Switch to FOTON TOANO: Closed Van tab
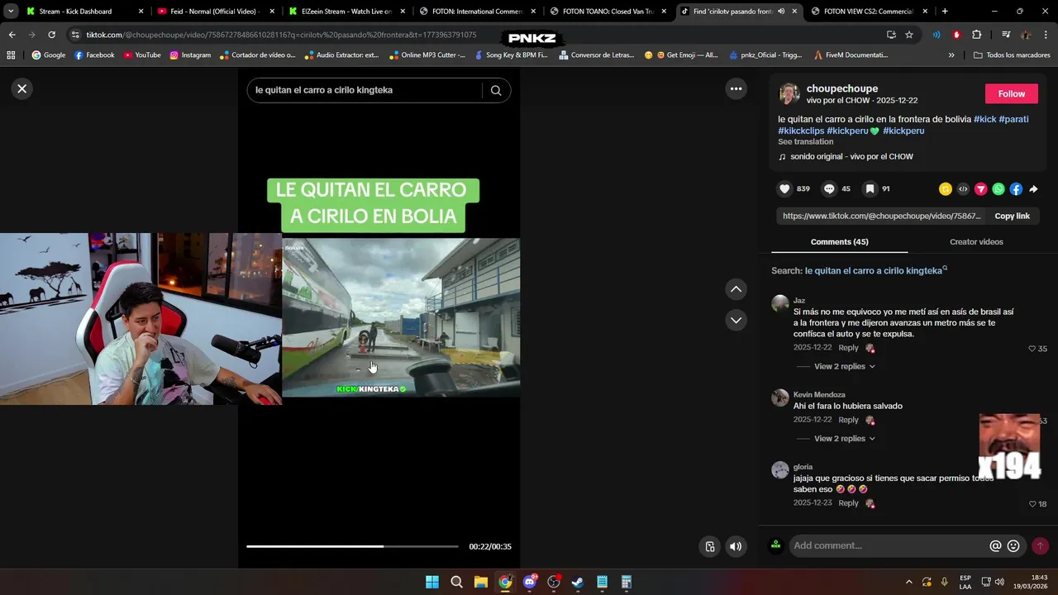The height and width of the screenshot is (595, 1058). point(608,12)
